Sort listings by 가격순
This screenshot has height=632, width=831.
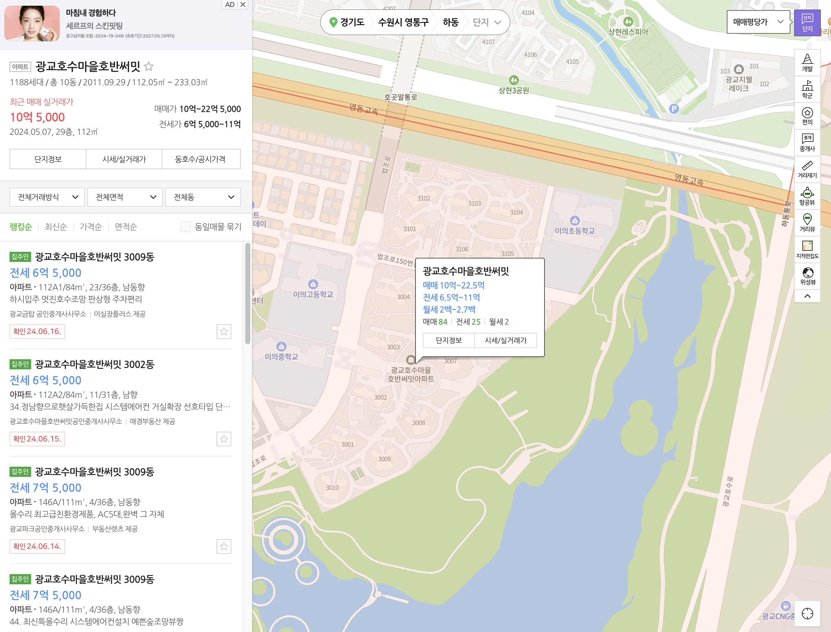91,227
